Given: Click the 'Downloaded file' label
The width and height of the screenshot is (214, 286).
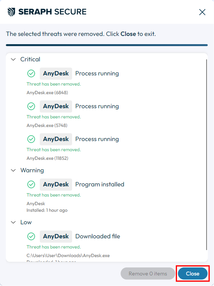Looking at the screenshot, I should (x=98, y=236).
